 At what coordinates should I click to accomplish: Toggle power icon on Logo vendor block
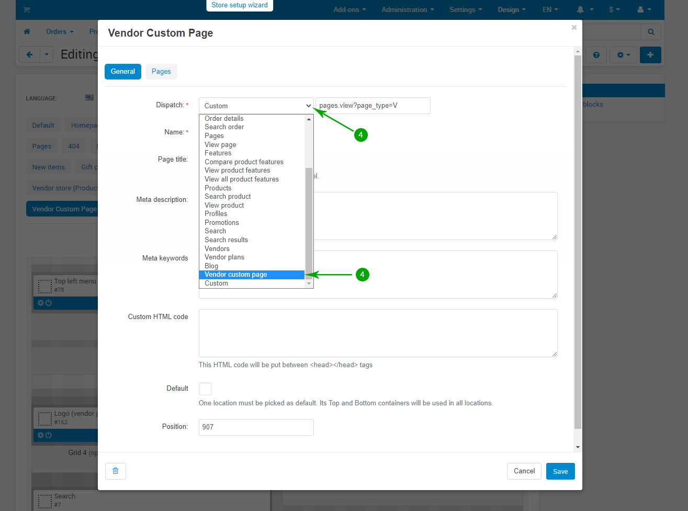point(49,435)
